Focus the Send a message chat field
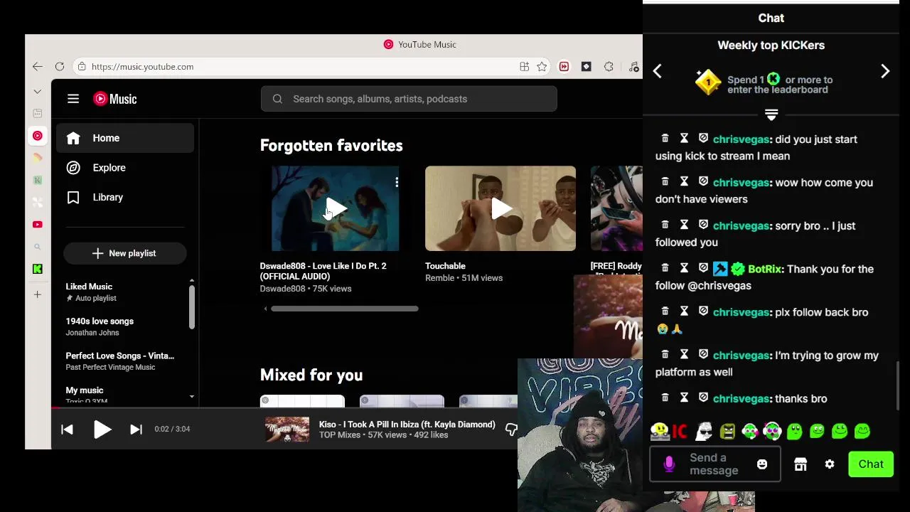Viewport: 910px width, 512px height. tap(714, 464)
